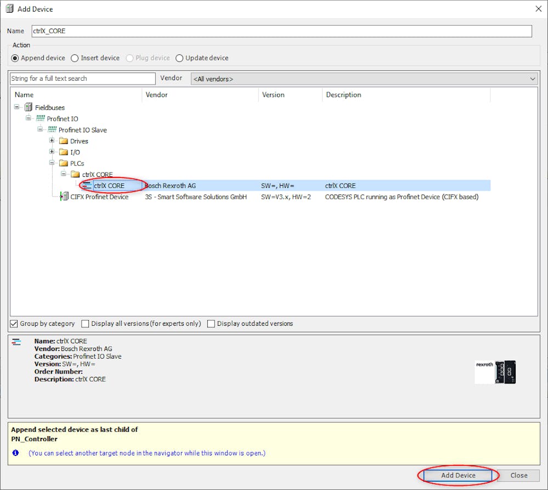Viewport: 548px width, 490px height.
Task: Click the PLCs folder icon
Action: (x=64, y=163)
